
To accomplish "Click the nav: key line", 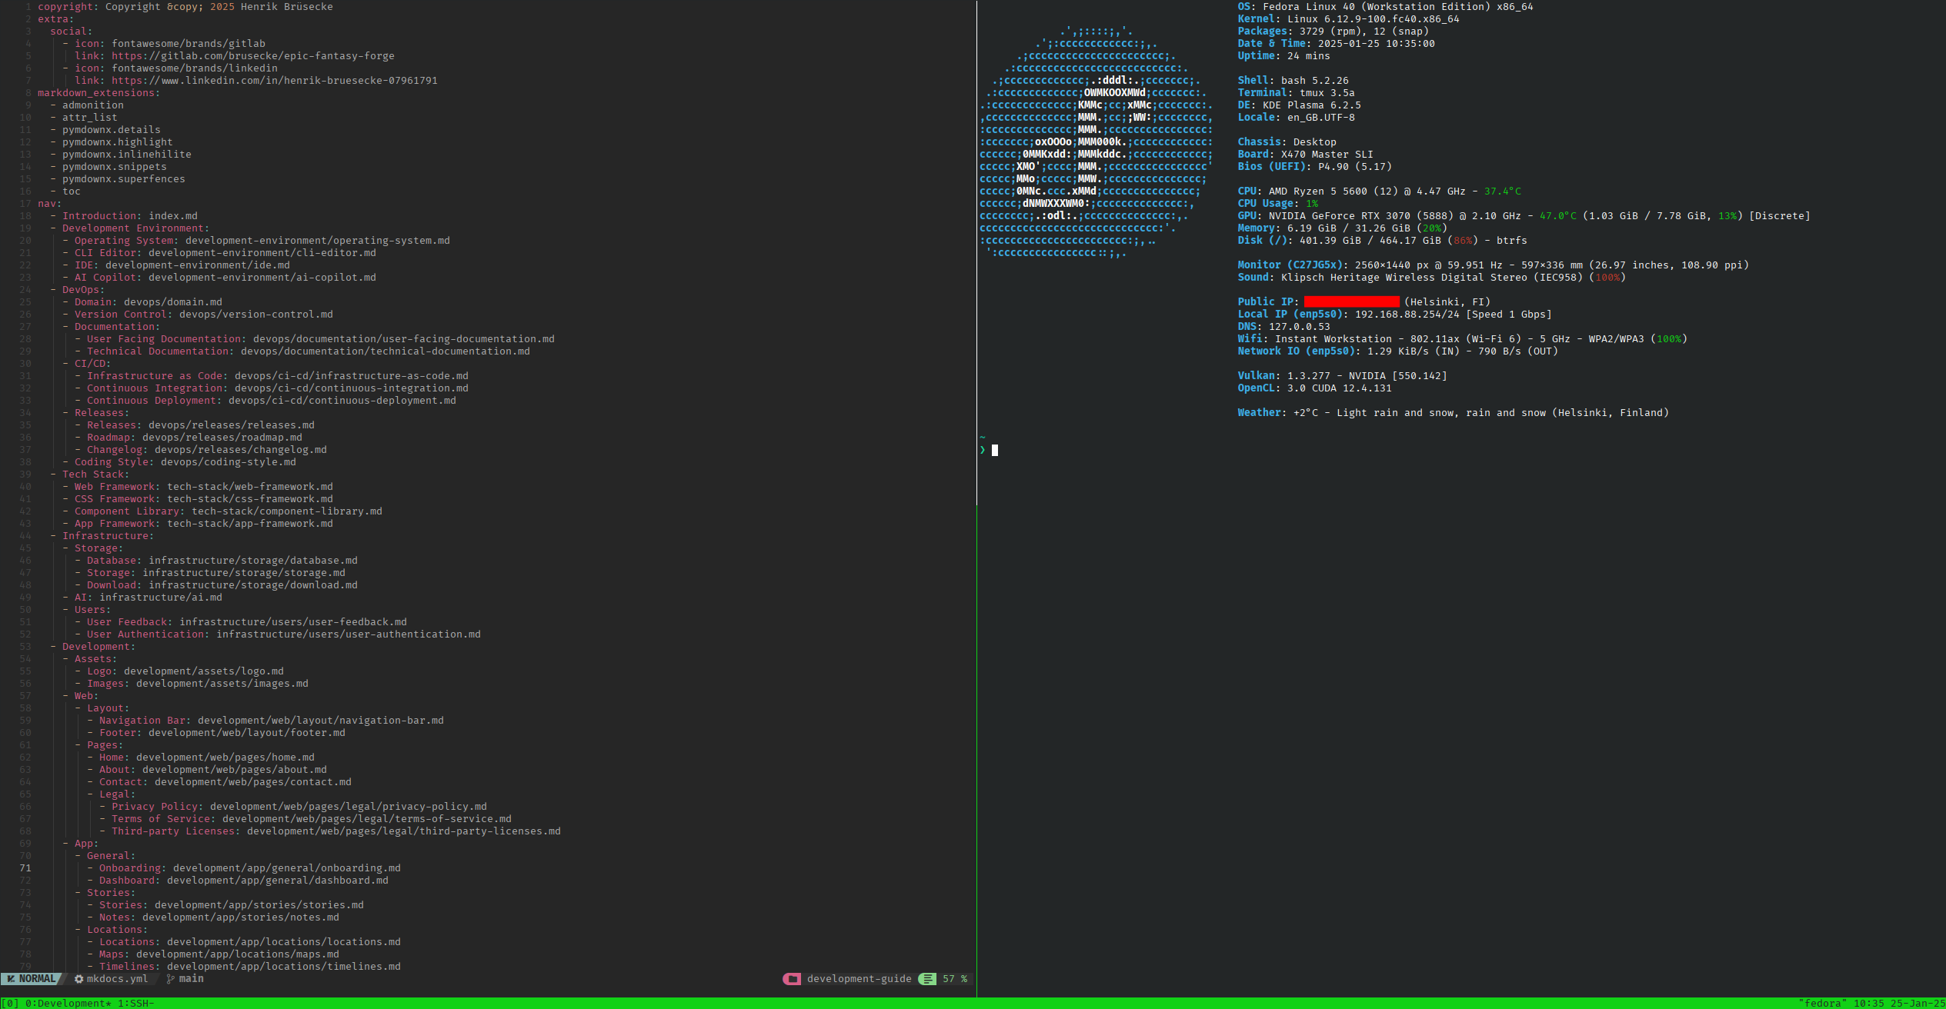I will coord(50,204).
